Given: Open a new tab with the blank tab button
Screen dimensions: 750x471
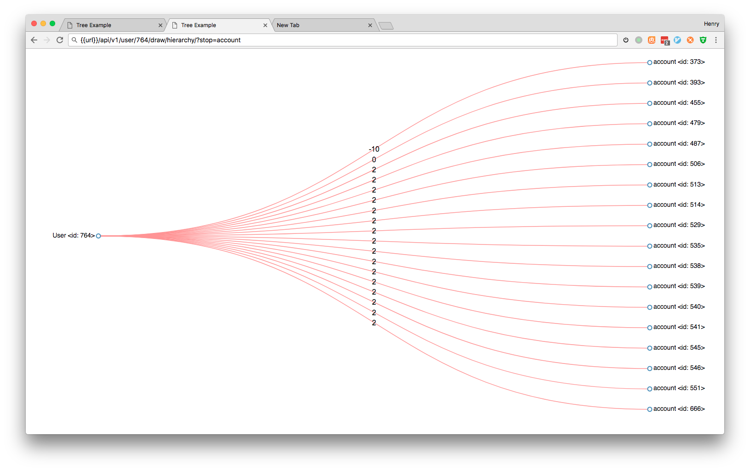Looking at the screenshot, I should pyautogui.click(x=386, y=26).
